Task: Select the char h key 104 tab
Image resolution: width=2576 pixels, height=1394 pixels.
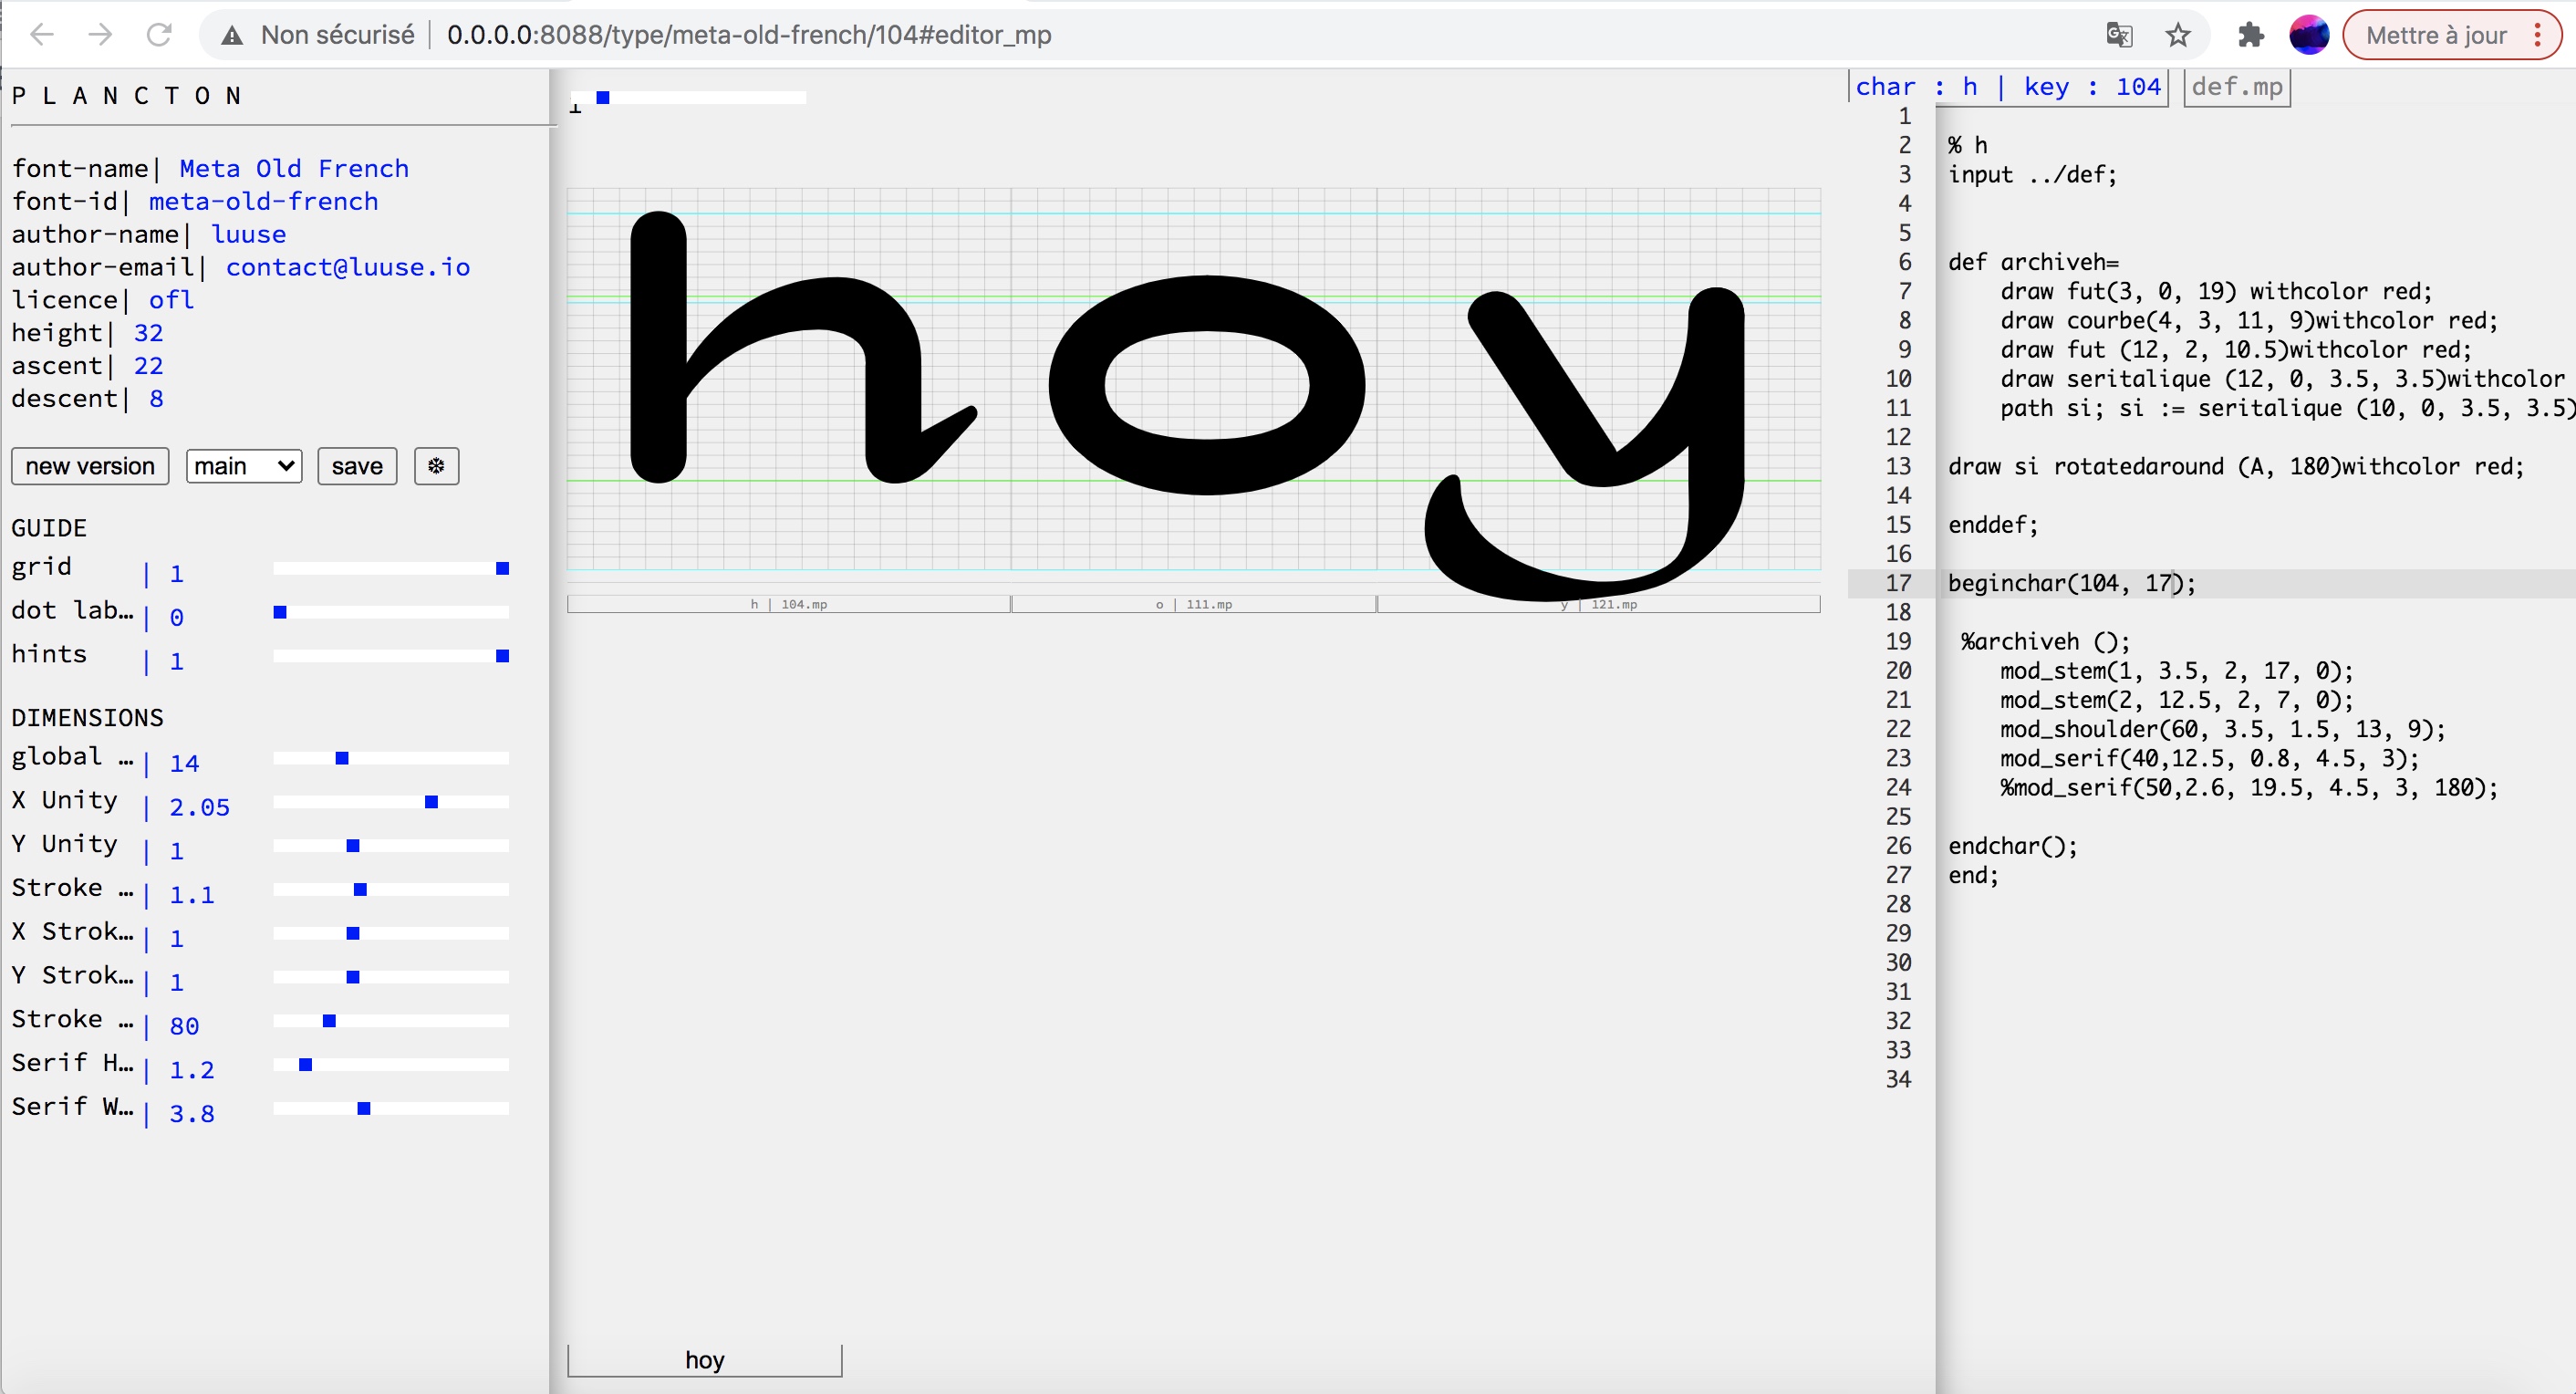Action: (x=2007, y=87)
